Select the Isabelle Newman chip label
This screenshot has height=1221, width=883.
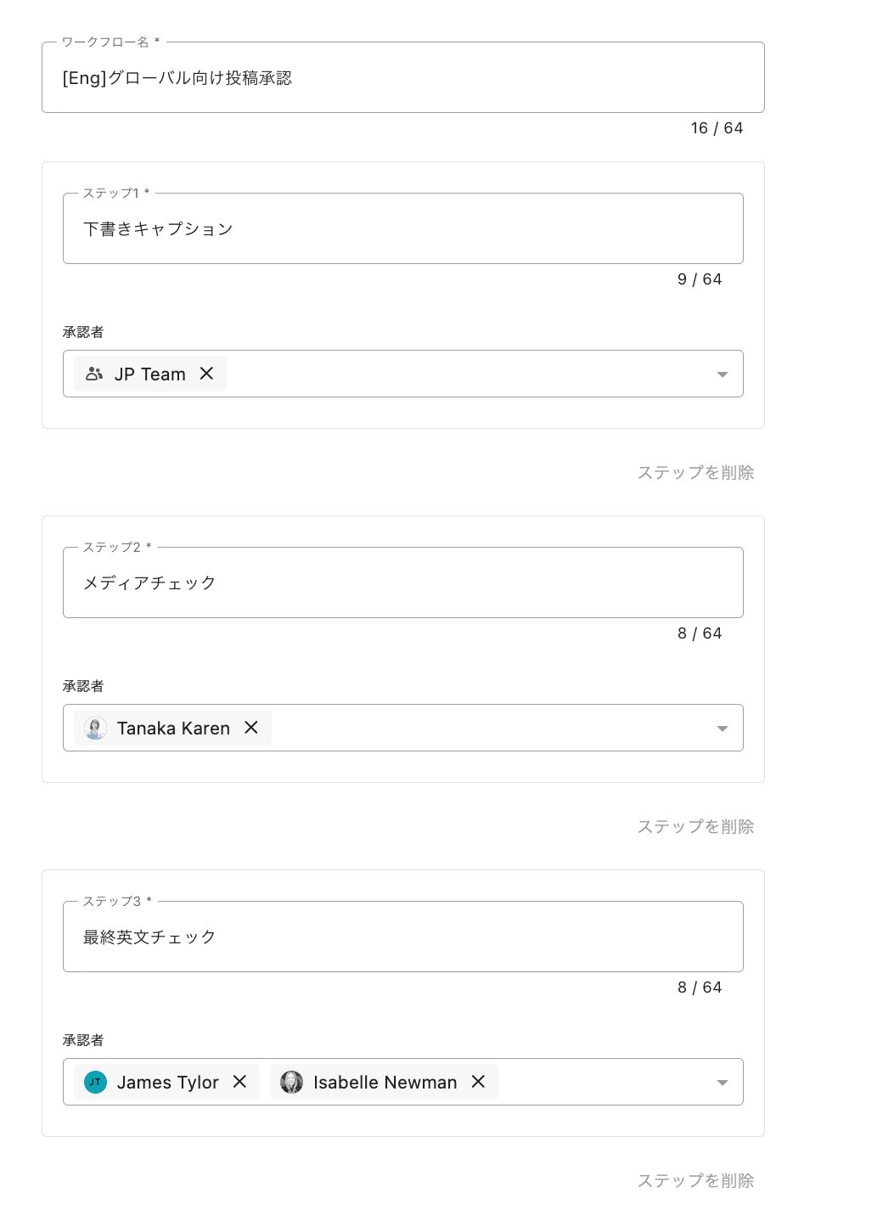(x=385, y=1083)
